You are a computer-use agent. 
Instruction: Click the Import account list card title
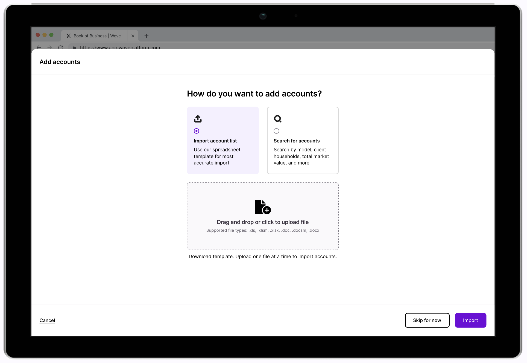click(215, 141)
